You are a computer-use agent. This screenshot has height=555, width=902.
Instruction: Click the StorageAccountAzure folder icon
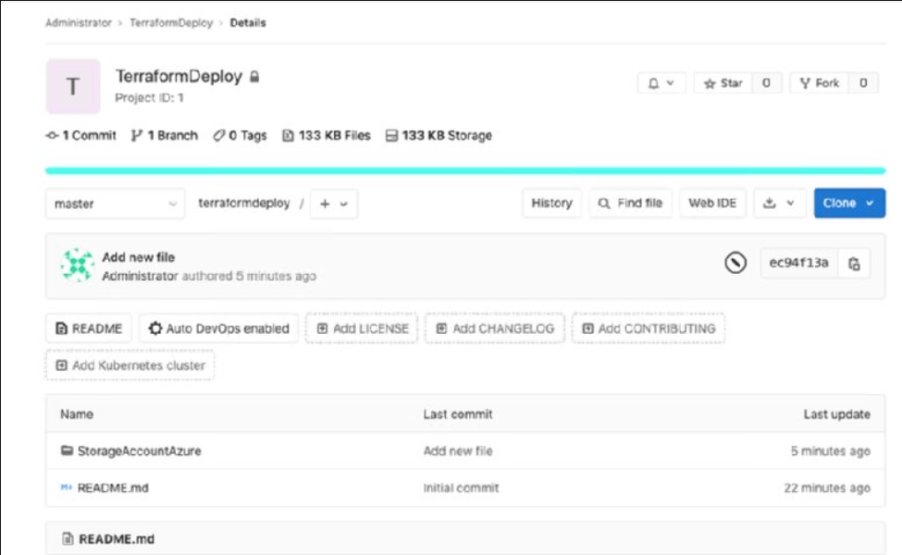[x=67, y=450]
